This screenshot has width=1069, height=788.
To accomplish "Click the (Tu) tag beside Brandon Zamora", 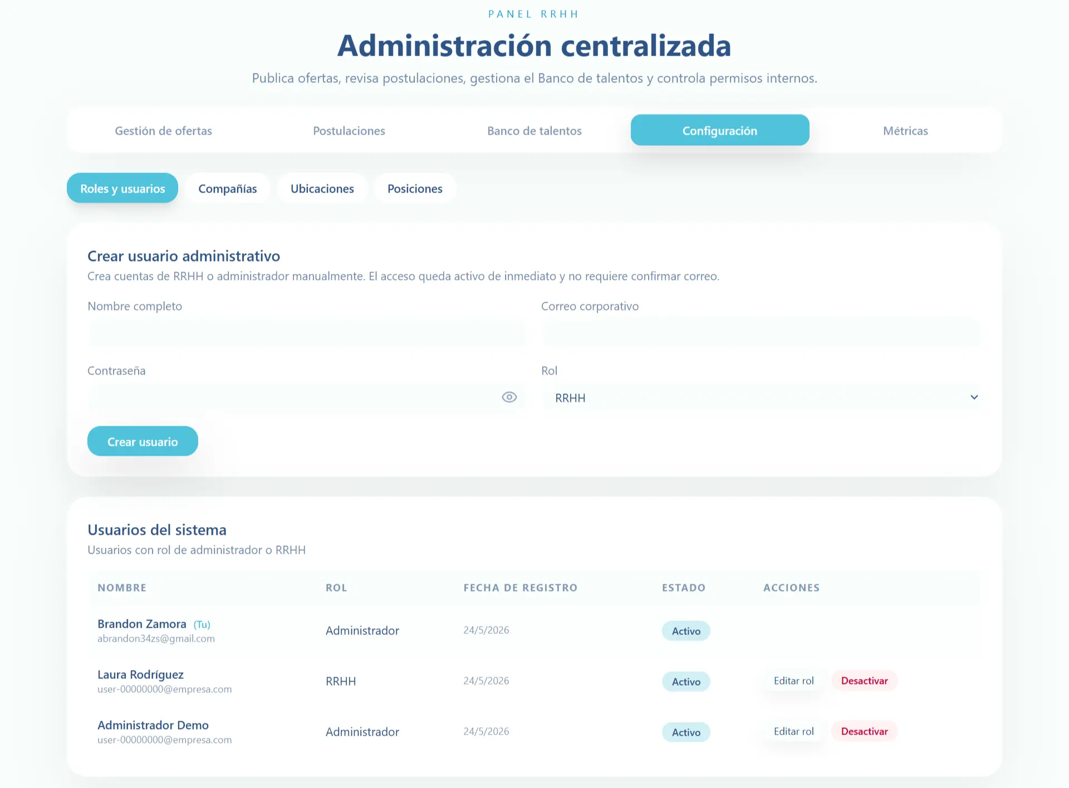I will [202, 624].
